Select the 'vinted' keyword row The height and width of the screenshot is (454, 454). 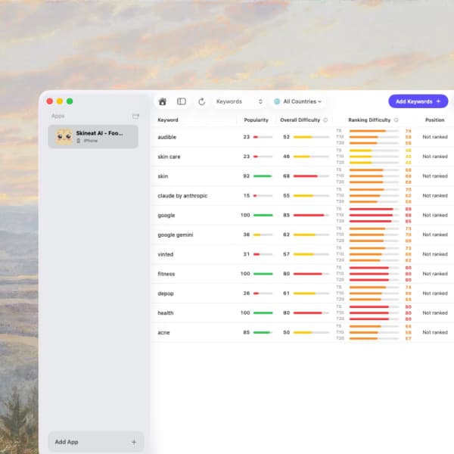pos(303,254)
